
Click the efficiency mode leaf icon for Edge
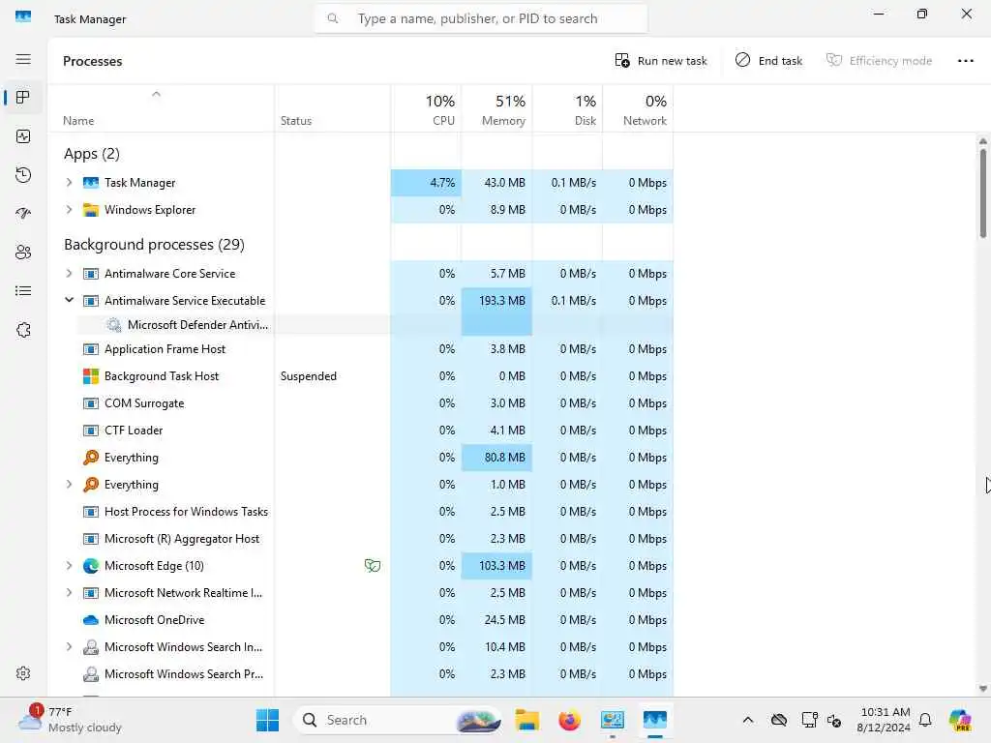coord(373,566)
